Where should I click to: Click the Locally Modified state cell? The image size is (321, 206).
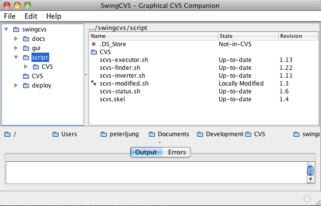tap(241, 84)
